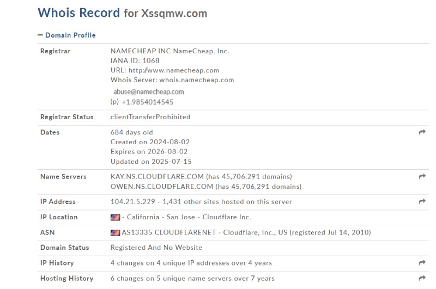Click the share arrow in Dates row
436x289 pixels.
click(422, 132)
